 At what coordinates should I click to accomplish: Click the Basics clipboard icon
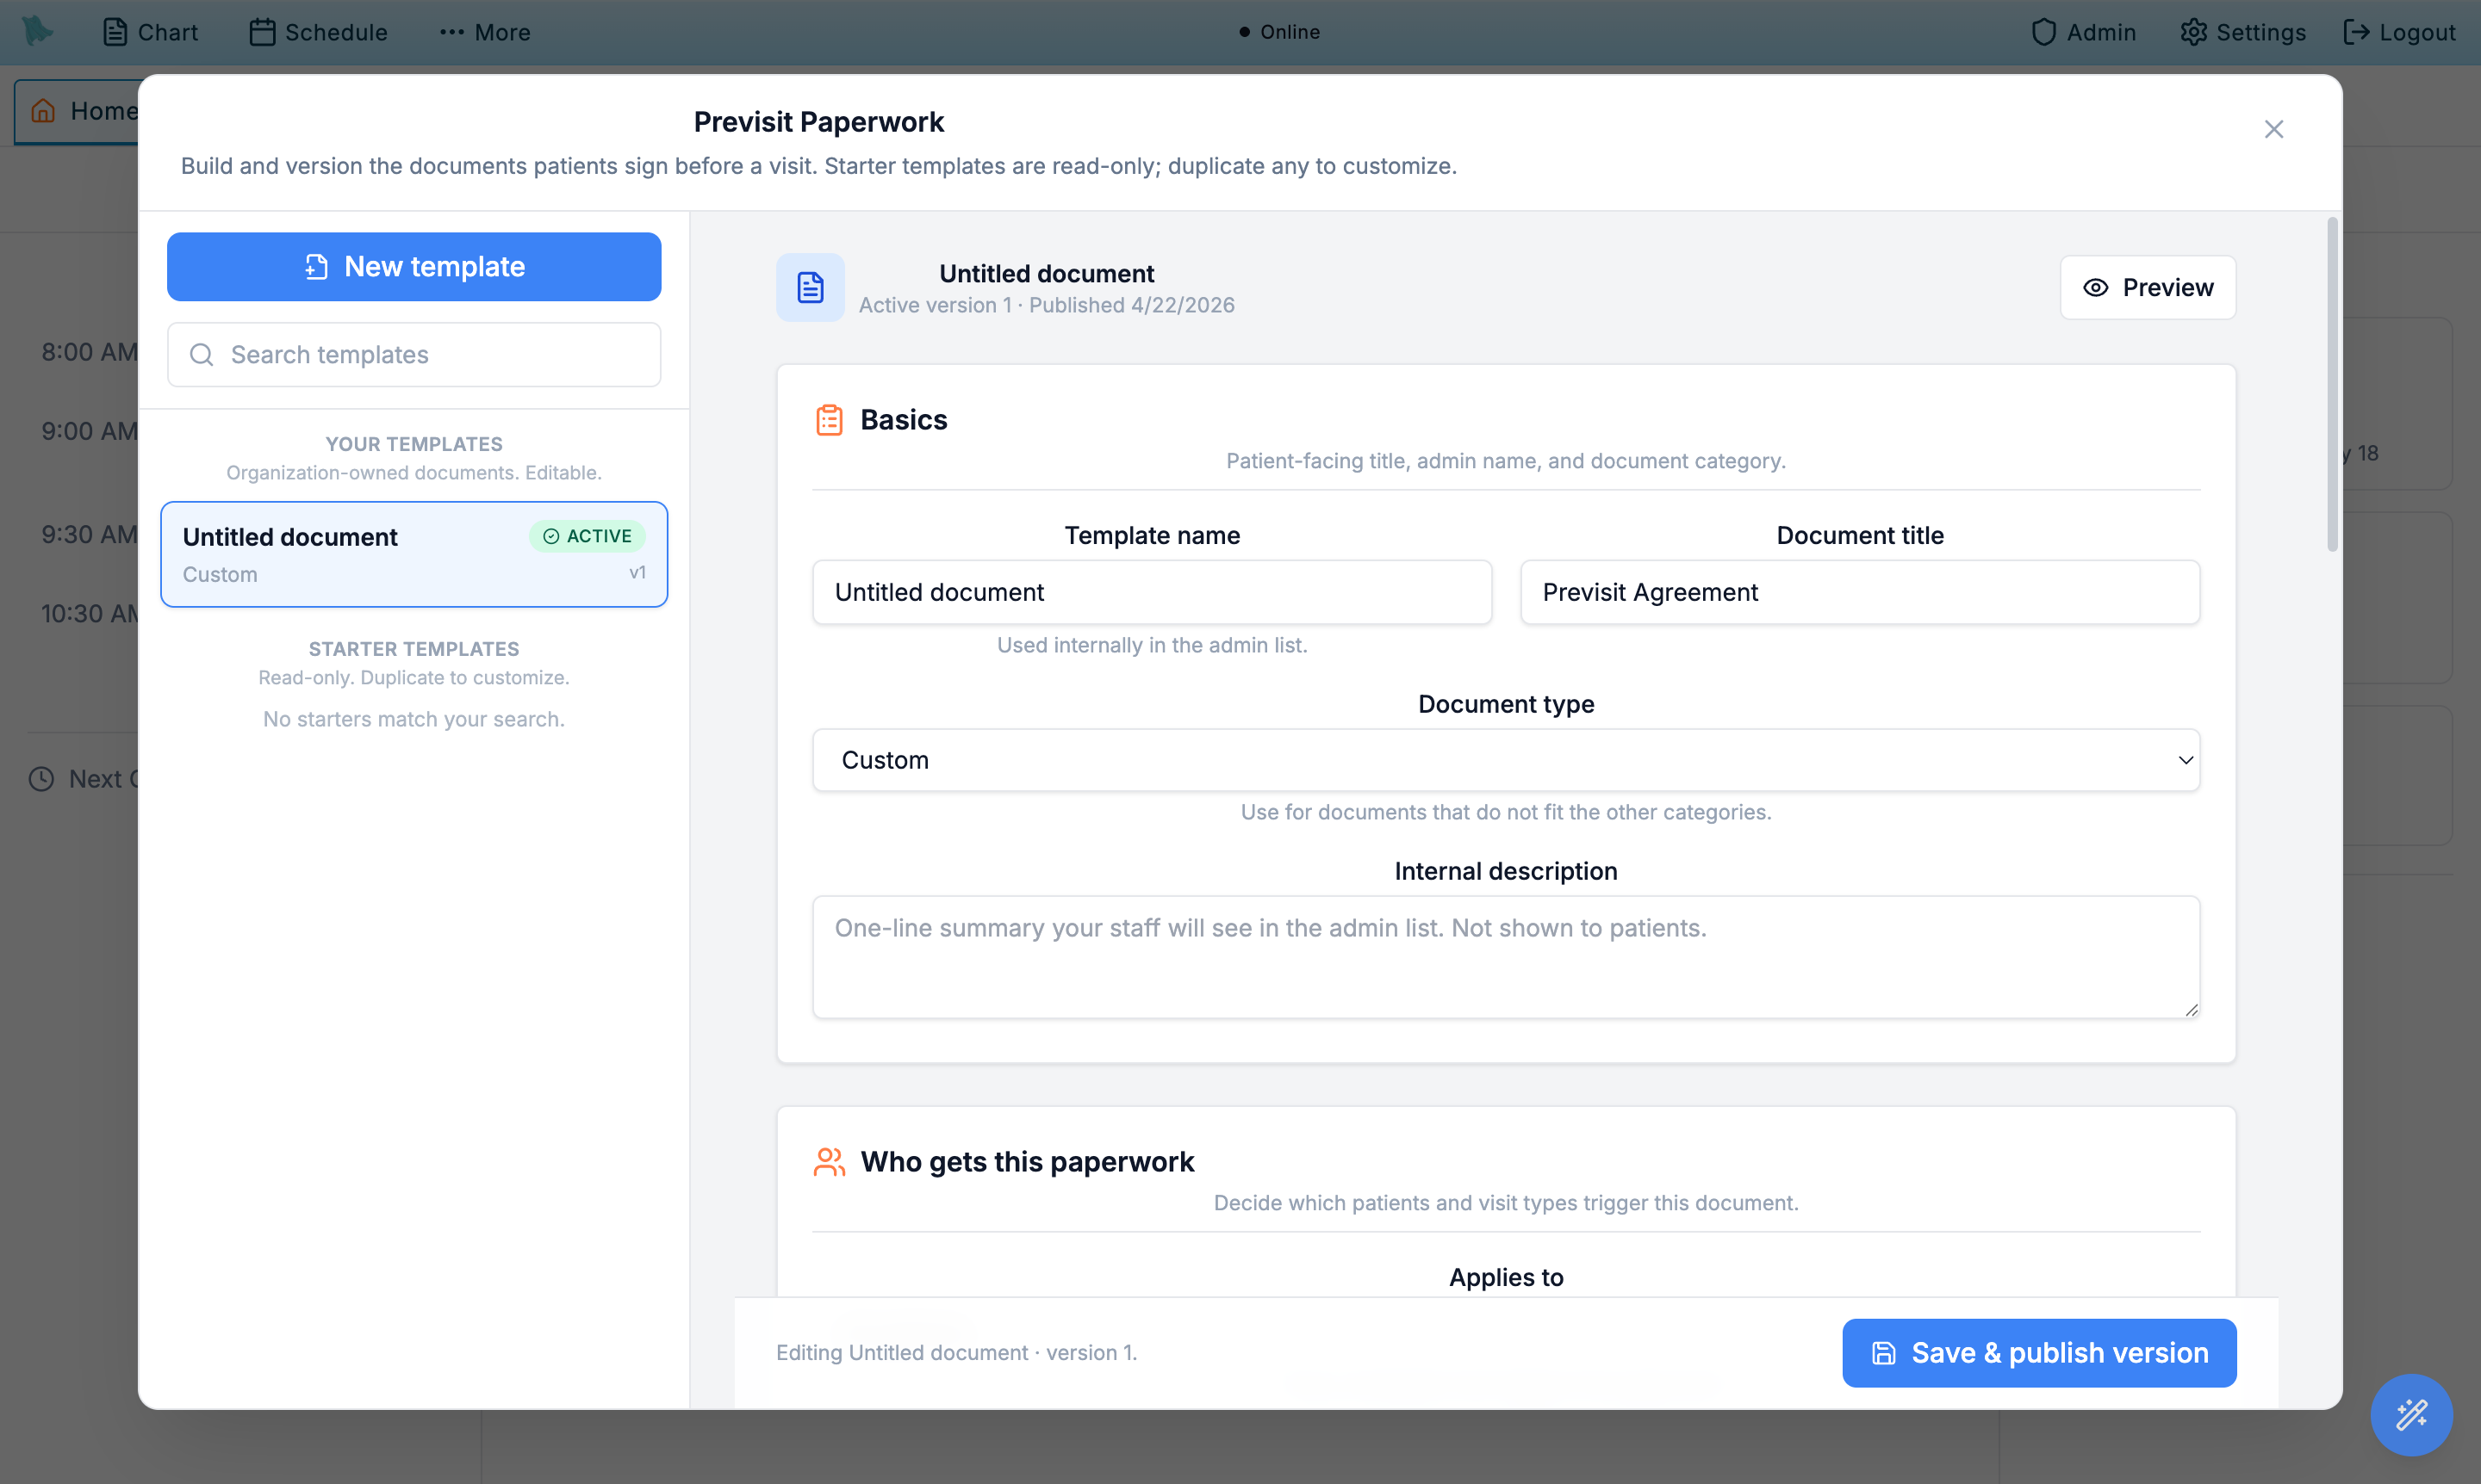(x=830, y=420)
